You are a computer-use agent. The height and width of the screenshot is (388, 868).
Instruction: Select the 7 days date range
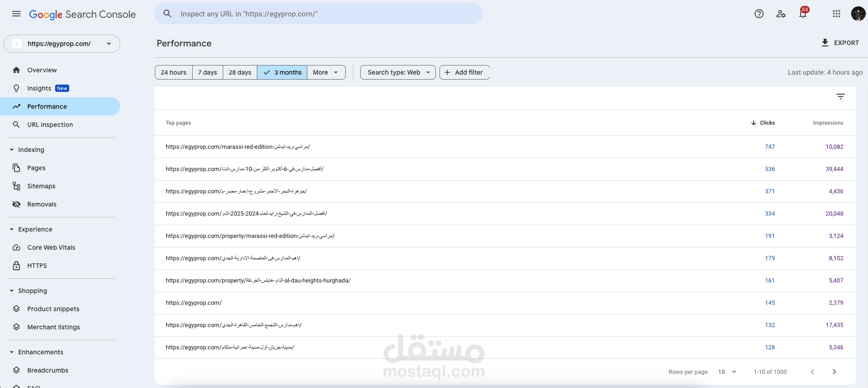pyautogui.click(x=208, y=72)
